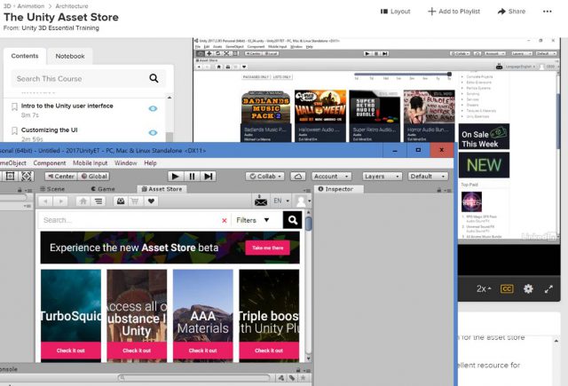Image resolution: width=568 pixels, height=386 pixels.
Task: Switch to the Scene tab
Action: (x=52, y=189)
